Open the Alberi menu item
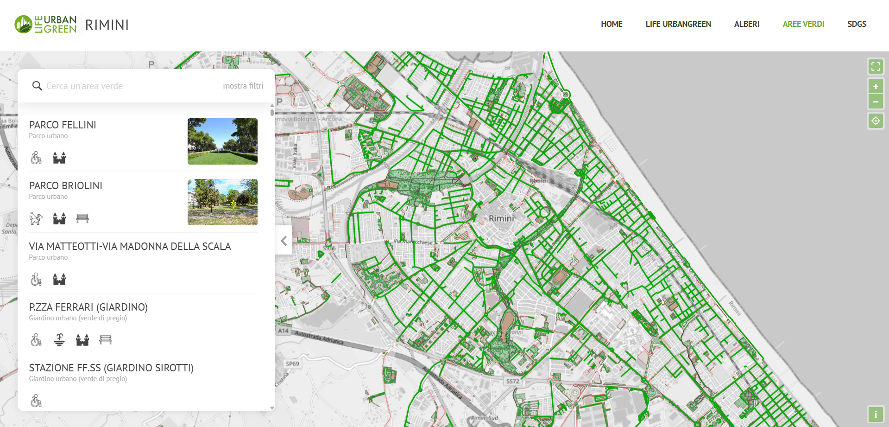 (746, 24)
